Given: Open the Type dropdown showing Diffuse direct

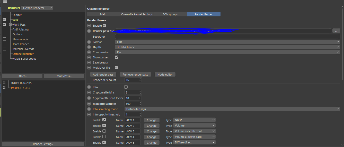Looking at the screenshot, I should point(194,142).
